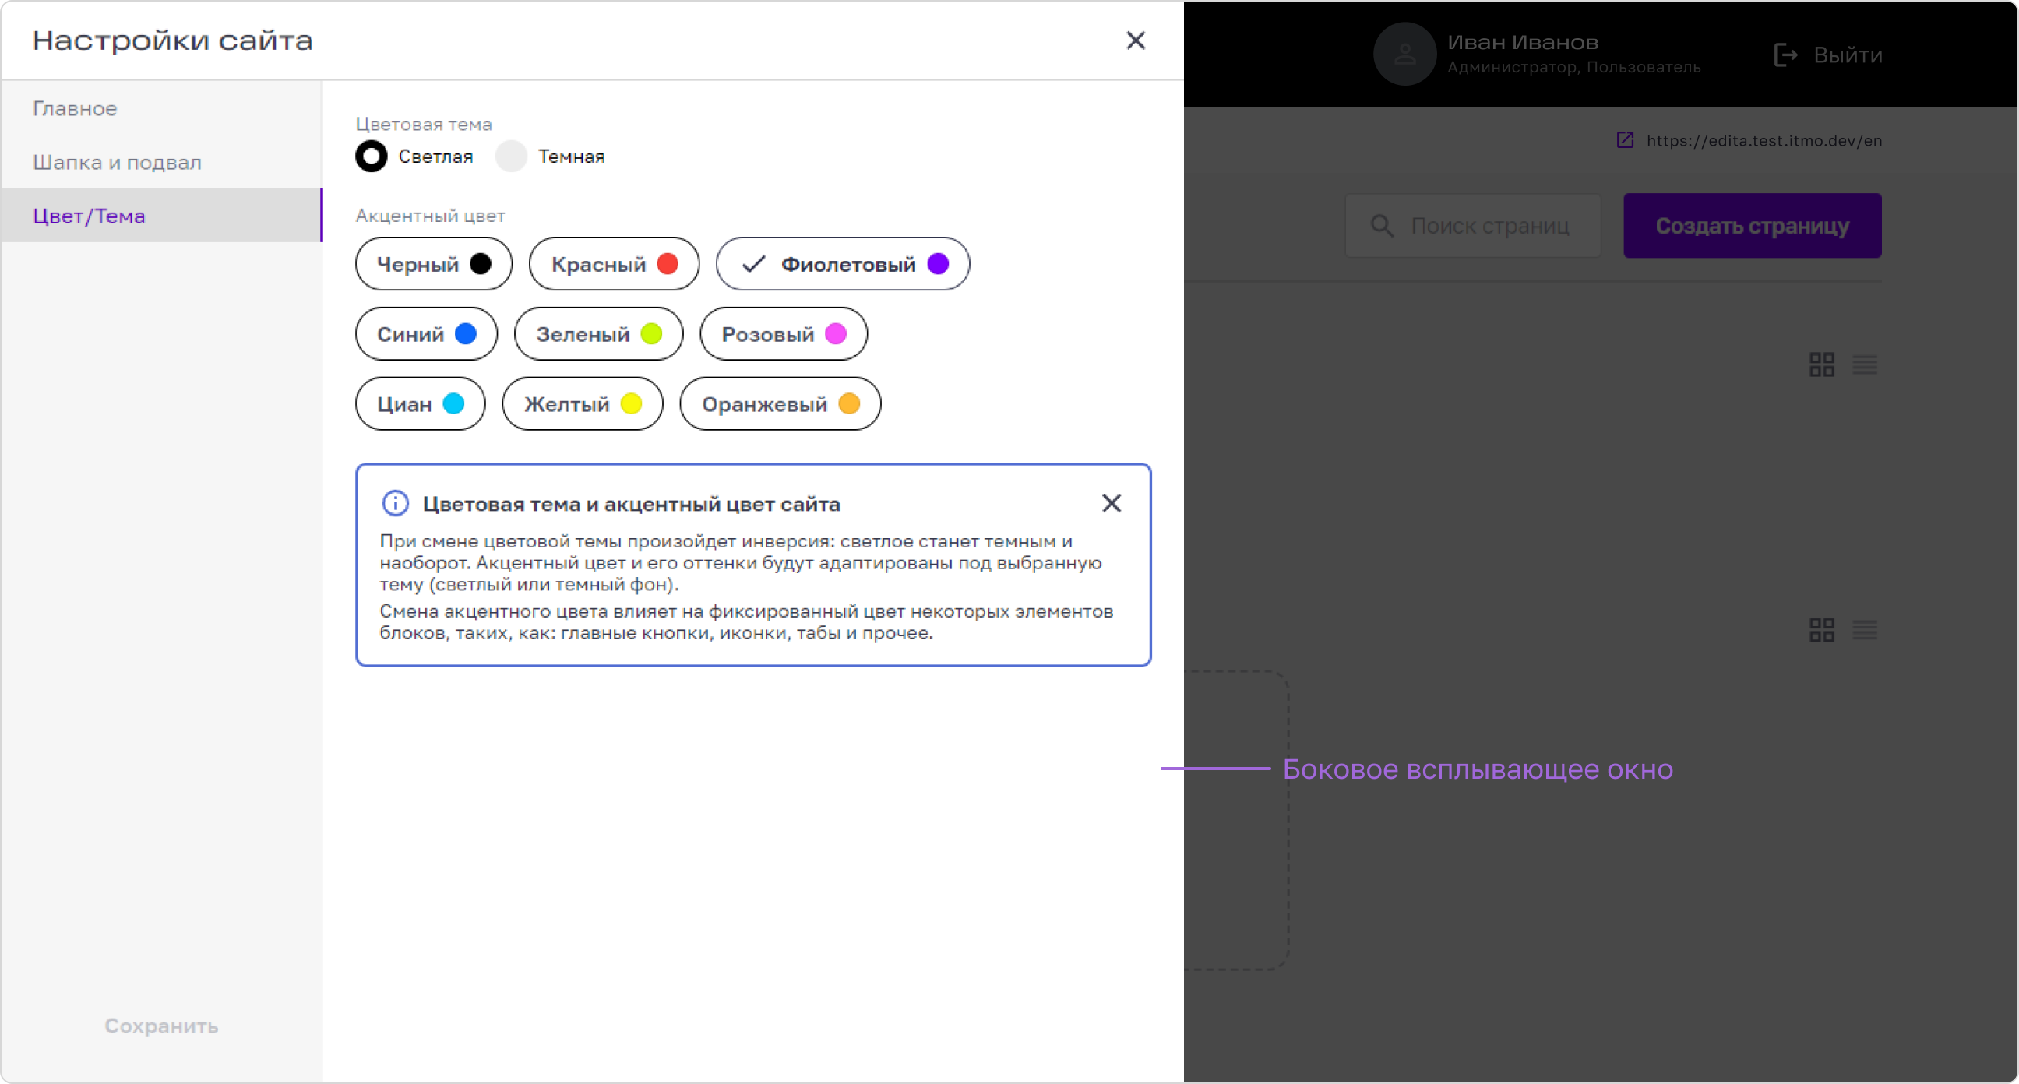The height and width of the screenshot is (1084, 2019).
Task: Click the Иван Иванов user name
Action: click(x=1522, y=42)
